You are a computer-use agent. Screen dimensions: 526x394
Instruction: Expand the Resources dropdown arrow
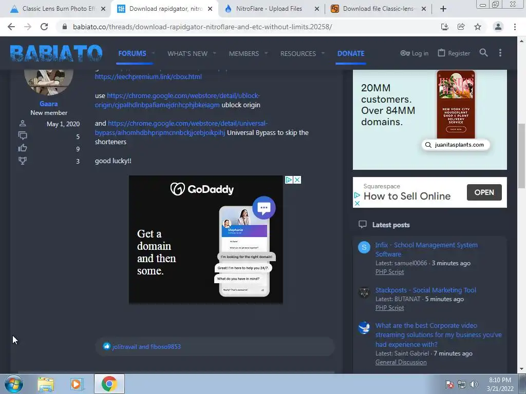(323, 53)
